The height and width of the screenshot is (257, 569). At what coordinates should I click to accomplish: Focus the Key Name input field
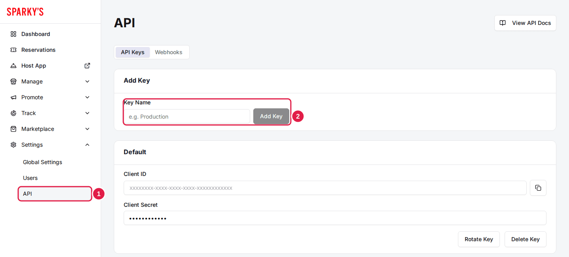tap(187, 117)
